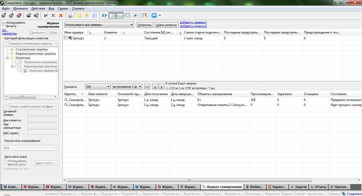Click the computer-with-gear toolbar icon
The height and width of the screenshot is (196, 362).
click(29, 15)
